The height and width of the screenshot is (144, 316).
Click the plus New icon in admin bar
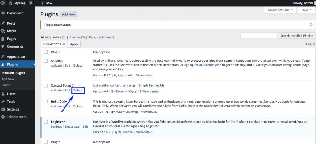[x=42, y=3]
